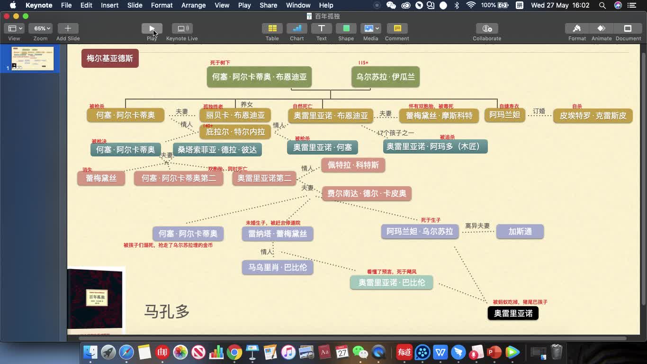Select the 佩特拉·科特斯 shape
647x364 pixels.
point(353,165)
